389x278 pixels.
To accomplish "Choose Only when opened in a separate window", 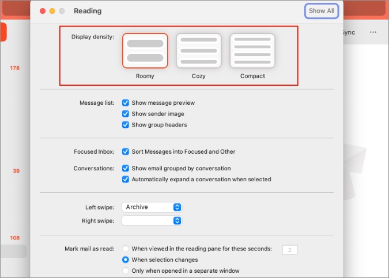I will (126, 271).
